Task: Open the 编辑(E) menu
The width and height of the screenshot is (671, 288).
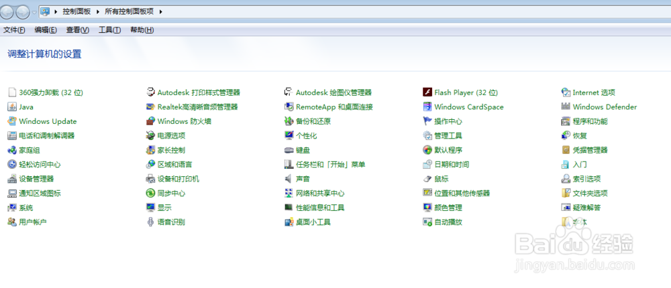Action: tap(46, 30)
